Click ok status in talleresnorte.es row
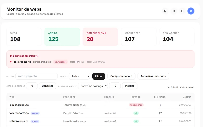Screen dimensions: 203x127 [x=136, y=113]
